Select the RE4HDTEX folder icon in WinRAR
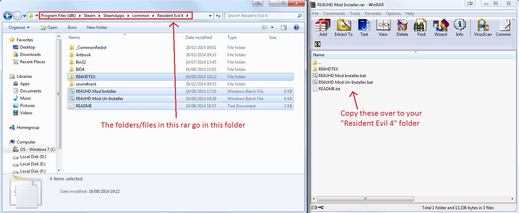 315,69
